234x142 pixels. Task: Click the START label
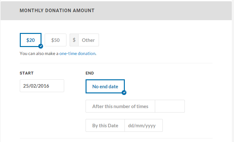(x=26, y=73)
